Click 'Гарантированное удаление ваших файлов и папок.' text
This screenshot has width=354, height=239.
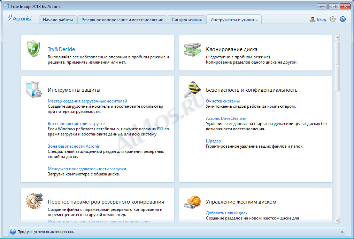tap(254, 146)
